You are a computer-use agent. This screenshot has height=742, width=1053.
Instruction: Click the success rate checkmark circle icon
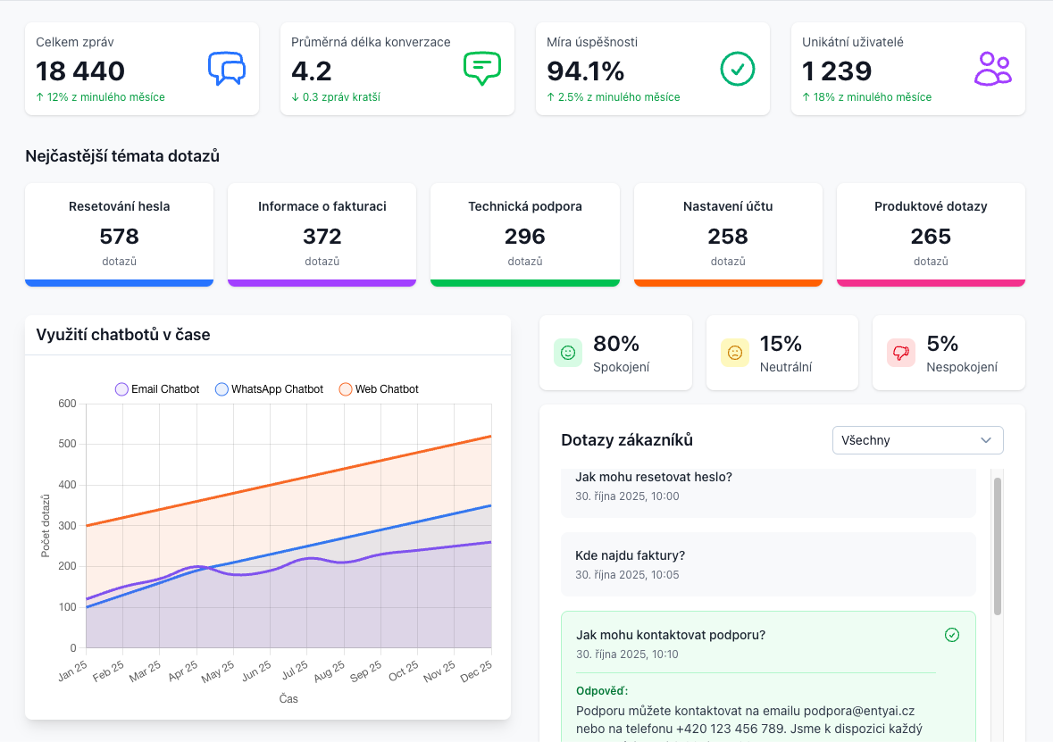click(x=738, y=69)
